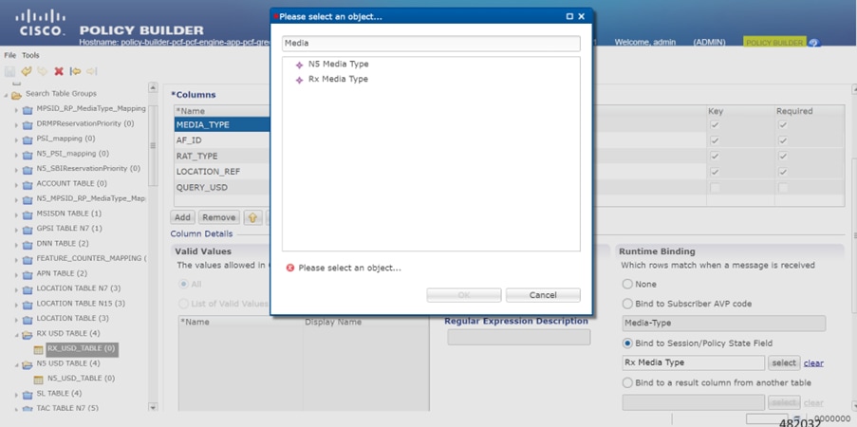This screenshot has height=427, width=857.
Task: Click the tree panel scroll-down arrow
Action: (153, 407)
